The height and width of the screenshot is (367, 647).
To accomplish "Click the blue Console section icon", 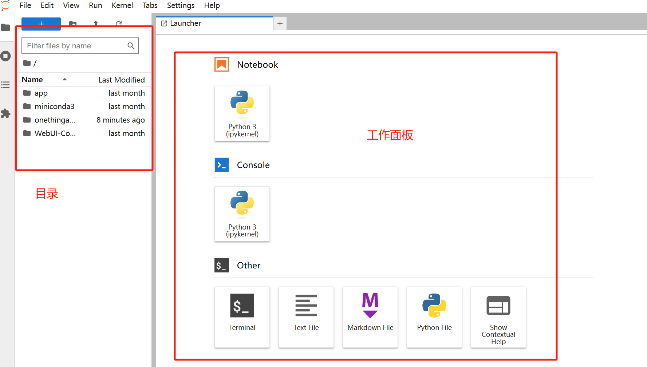I will click(222, 165).
